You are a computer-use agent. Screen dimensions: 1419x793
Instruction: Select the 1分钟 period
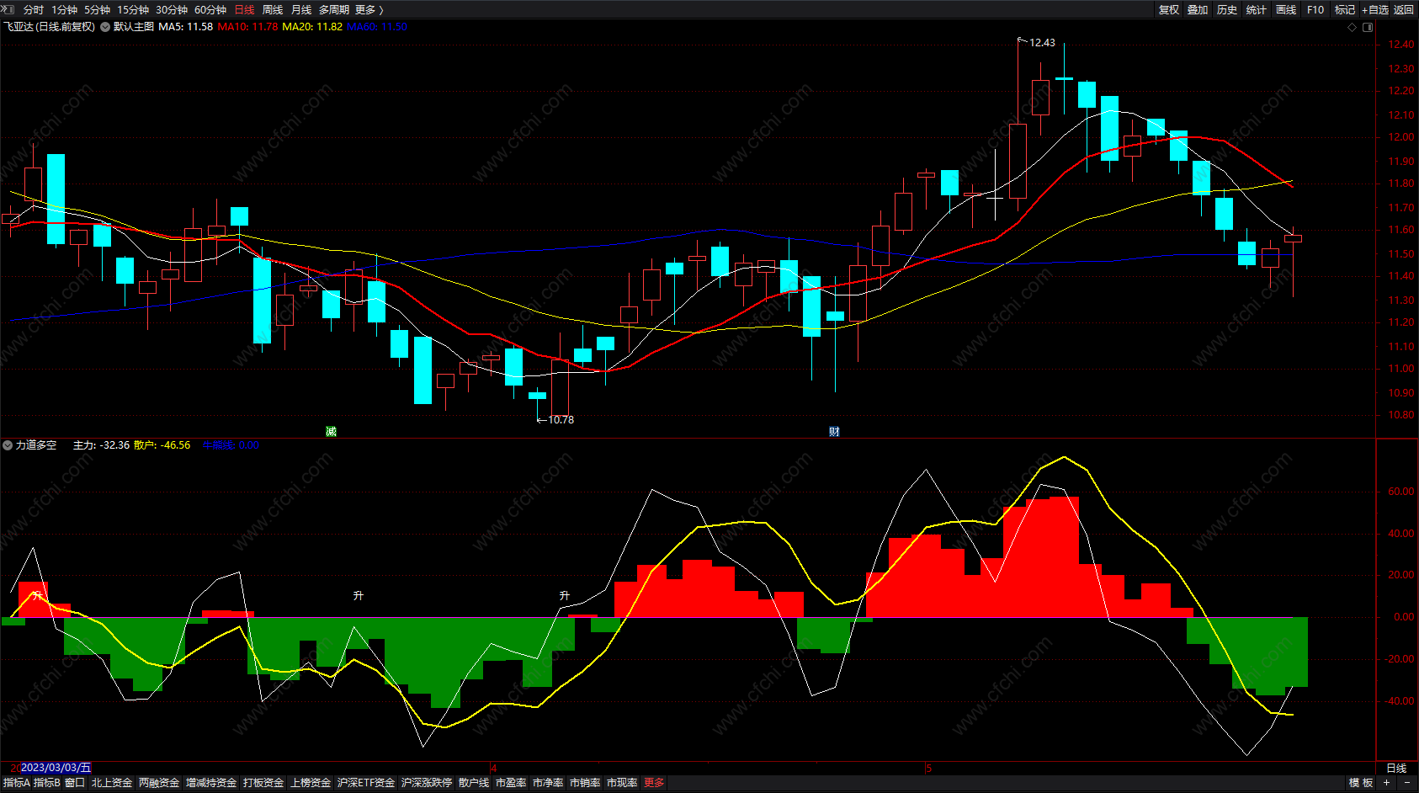pyautogui.click(x=64, y=10)
